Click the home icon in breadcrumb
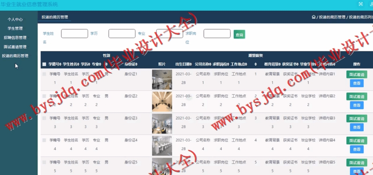Screen dimensions: 373x175 click(x=313, y=17)
